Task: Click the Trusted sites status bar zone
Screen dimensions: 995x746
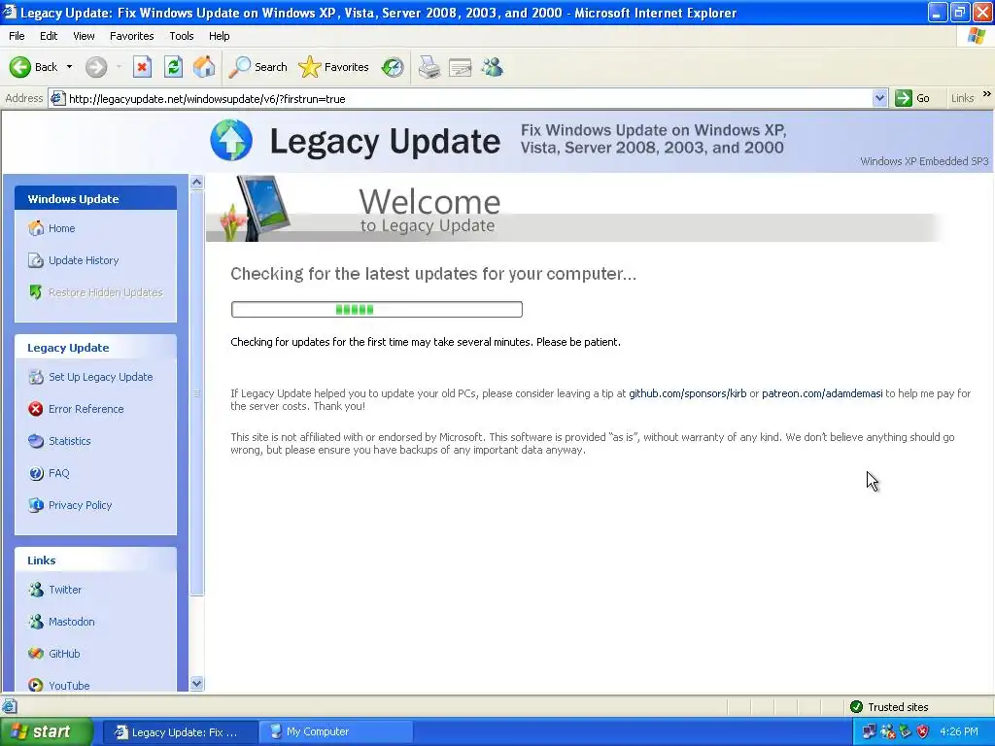Action: (889, 707)
